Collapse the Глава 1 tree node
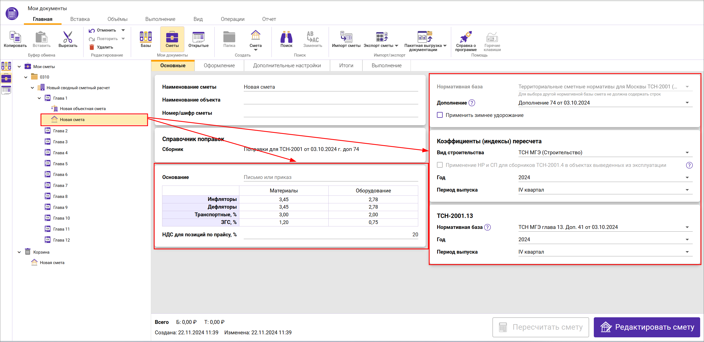 point(39,98)
